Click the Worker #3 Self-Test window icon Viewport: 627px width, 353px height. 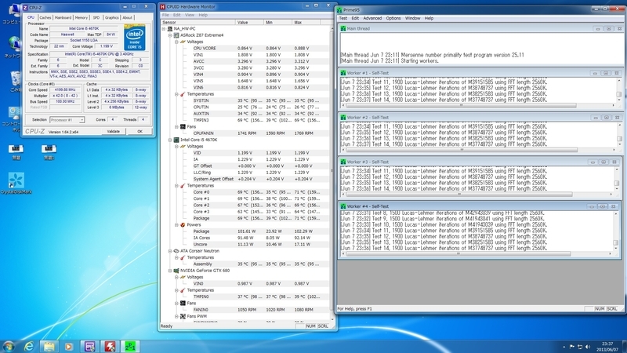click(342, 162)
